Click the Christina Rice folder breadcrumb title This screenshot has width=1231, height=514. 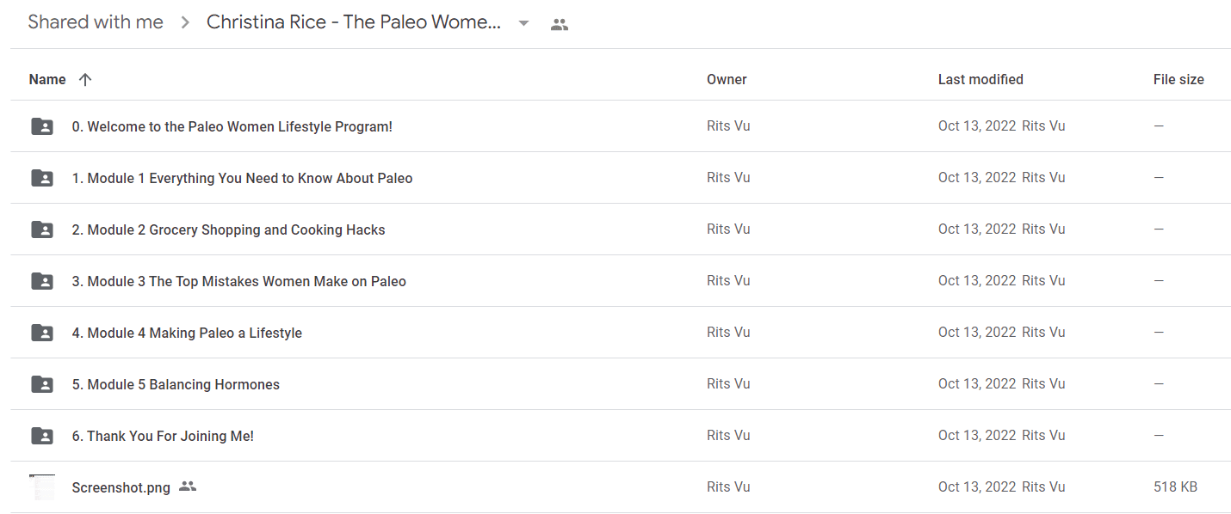coord(354,22)
